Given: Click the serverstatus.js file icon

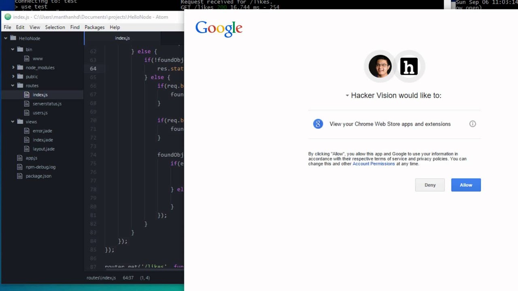Looking at the screenshot, I should 27,104.
